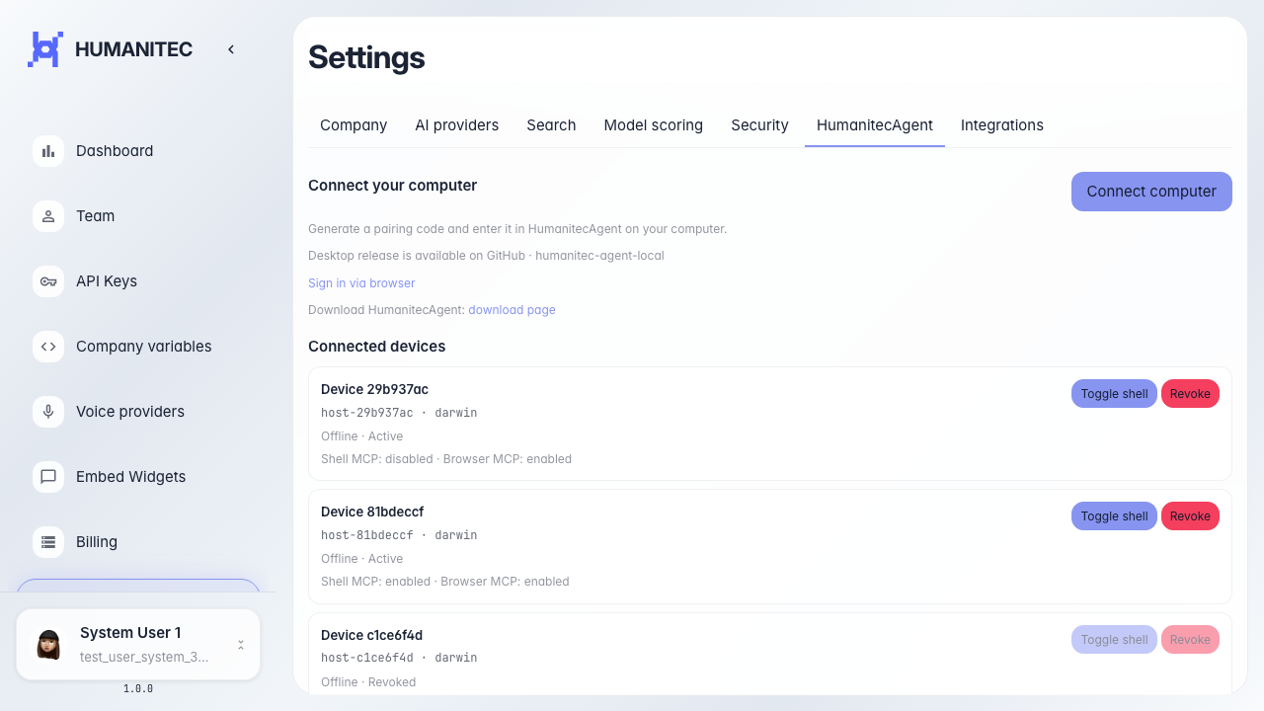The image size is (1264, 711).
Task: Click disabled Revoke for Device c1ce6f4d
Action: pyautogui.click(x=1190, y=640)
